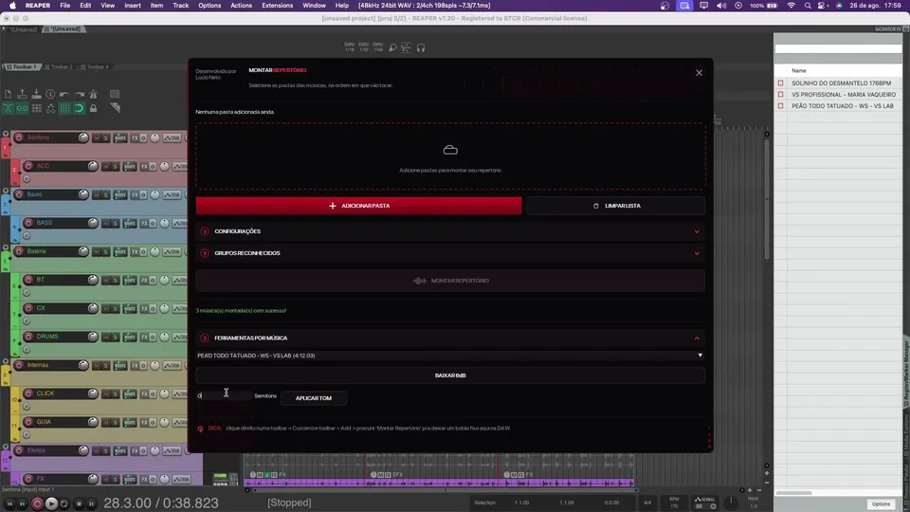Collapse Efeitos folder track arrow
This screenshot has width=910, height=512.
[x=6, y=447]
